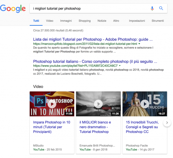Open Impostazioni settings menu
The width and height of the screenshot is (173, 158).
pos(137,21)
